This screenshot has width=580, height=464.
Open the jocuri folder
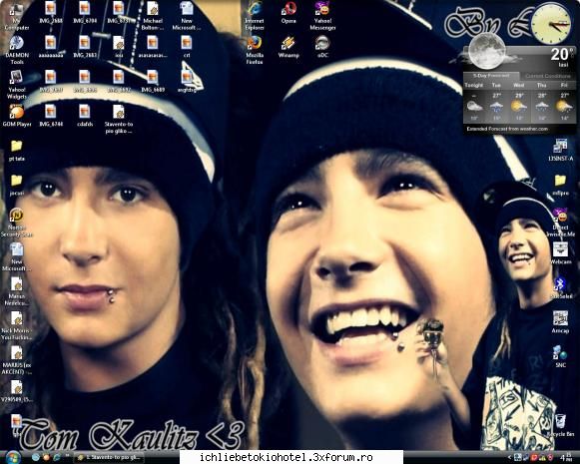point(17,185)
